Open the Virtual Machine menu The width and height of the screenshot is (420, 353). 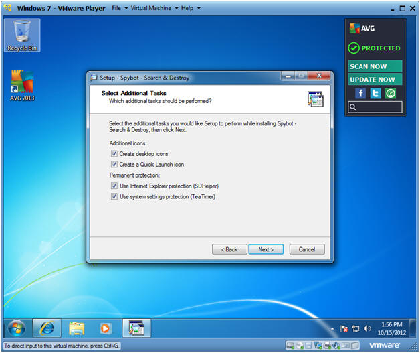tap(150, 8)
